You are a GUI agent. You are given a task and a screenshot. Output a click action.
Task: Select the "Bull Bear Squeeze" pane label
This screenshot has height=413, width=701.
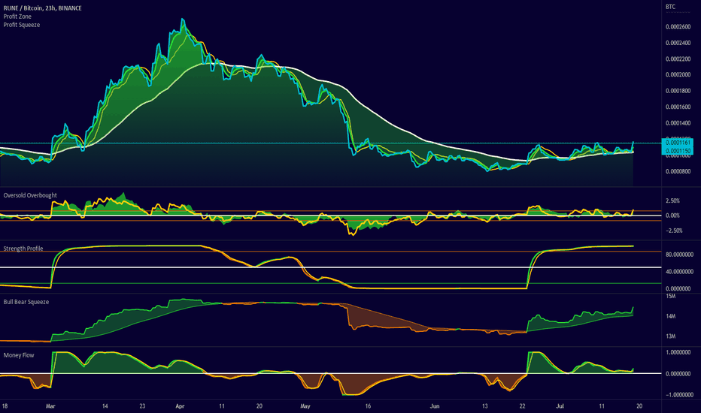click(x=26, y=302)
